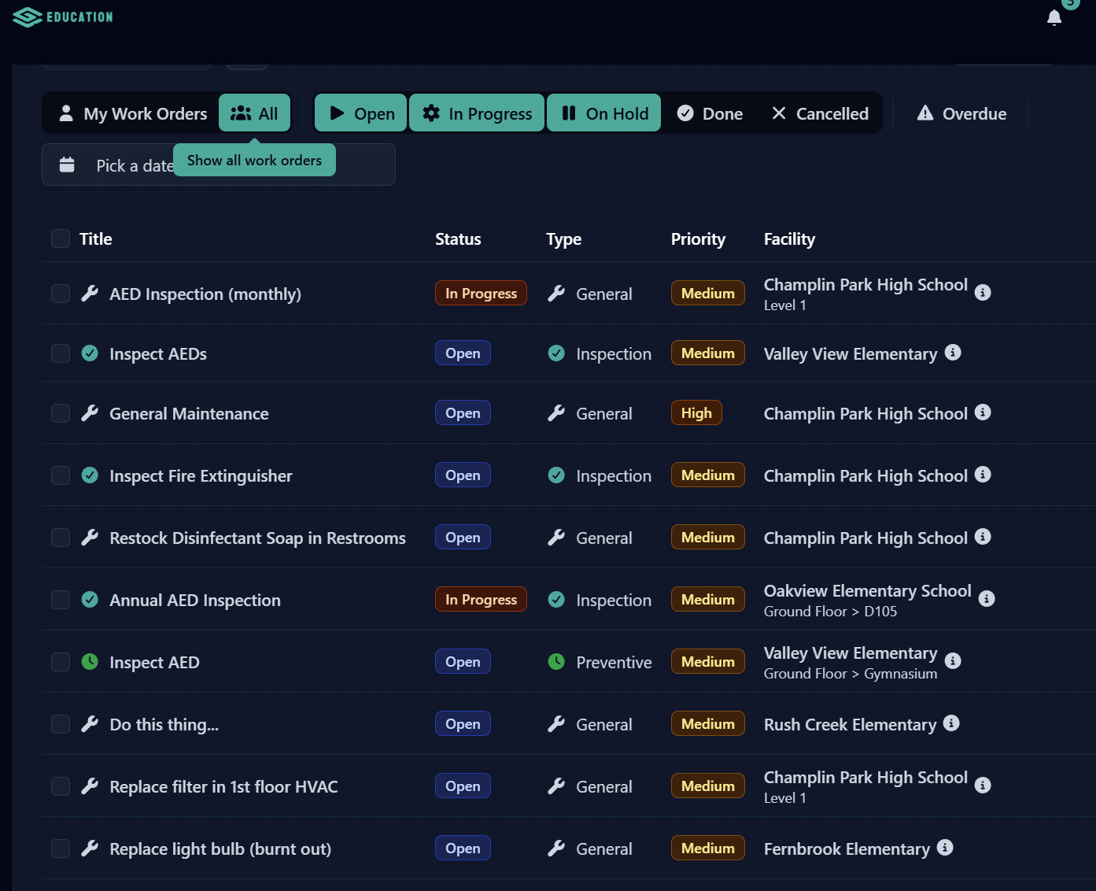Check the AED Inspection (monthly) row checkbox
1096x891 pixels.
(x=61, y=294)
